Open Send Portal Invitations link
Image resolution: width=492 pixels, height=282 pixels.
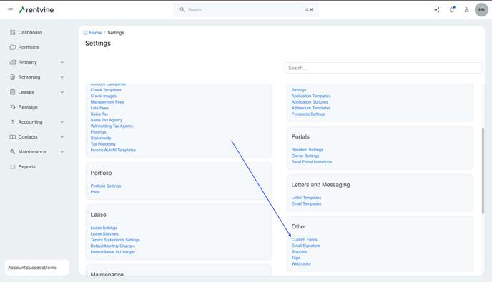(x=312, y=161)
